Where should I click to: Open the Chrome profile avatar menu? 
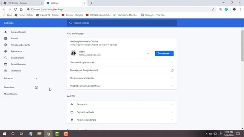[234, 9]
